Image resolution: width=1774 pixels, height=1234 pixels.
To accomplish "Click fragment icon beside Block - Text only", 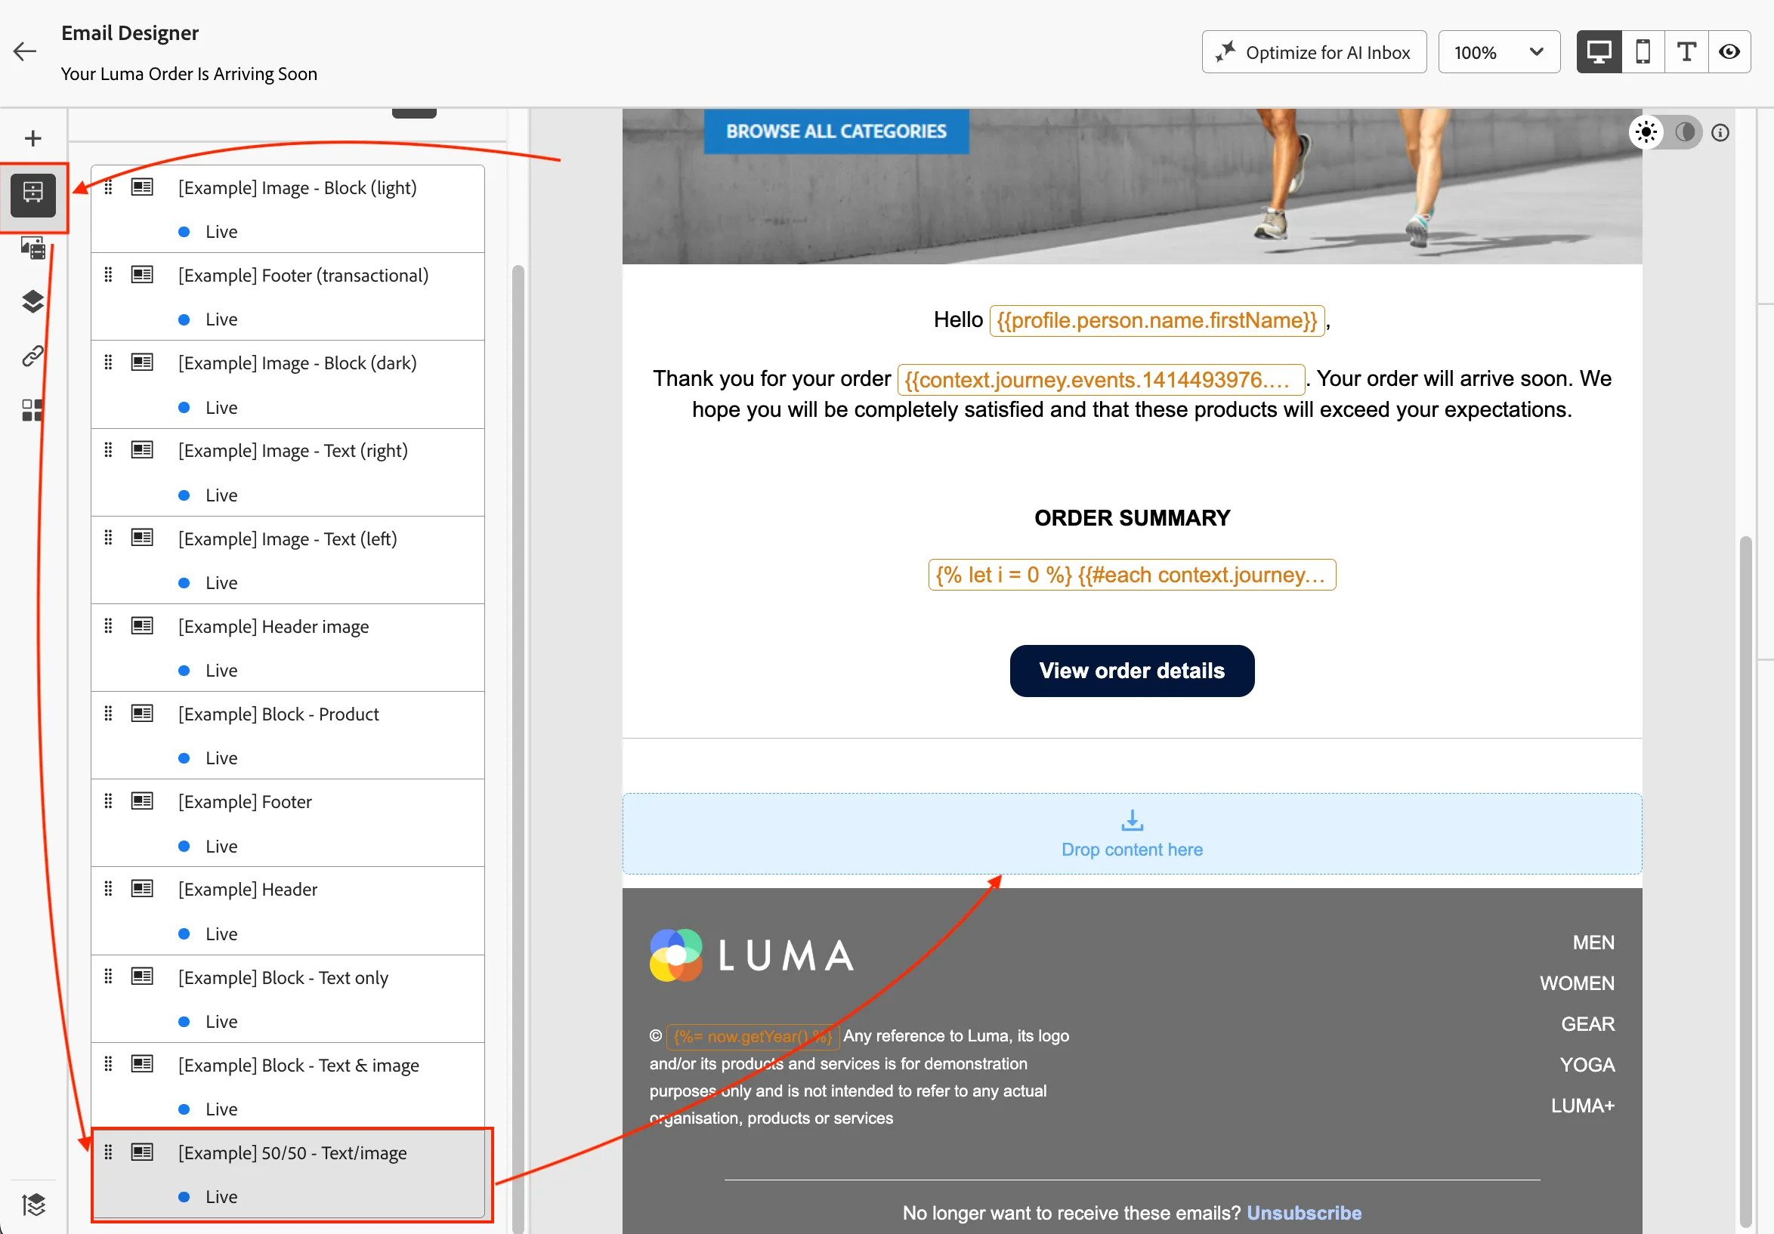I will click(x=142, y=976).
